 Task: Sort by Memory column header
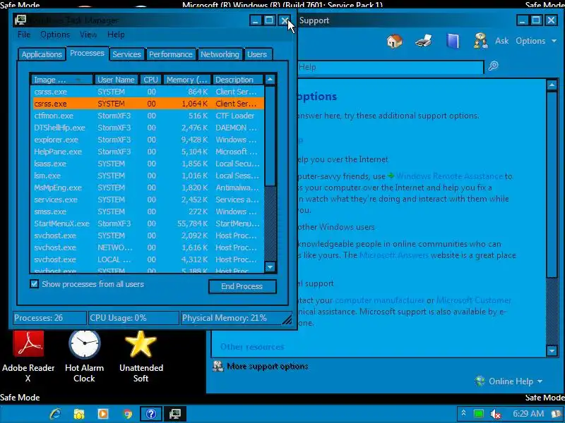(x=187, y=80)
